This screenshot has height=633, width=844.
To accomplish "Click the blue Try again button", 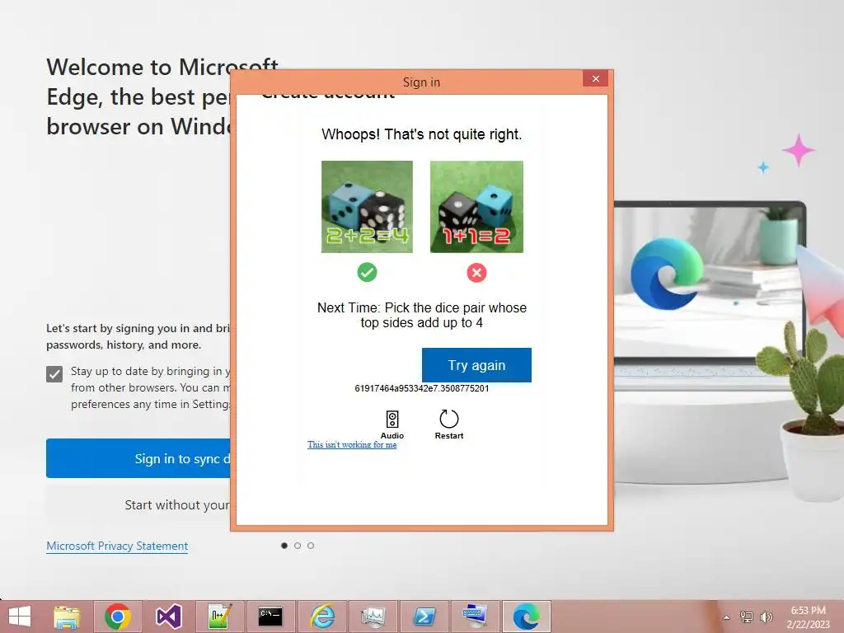I will click(x=476, y=365).
